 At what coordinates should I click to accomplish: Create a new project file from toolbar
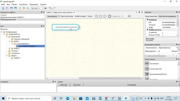pyautogui.click(x=3, y=8)
